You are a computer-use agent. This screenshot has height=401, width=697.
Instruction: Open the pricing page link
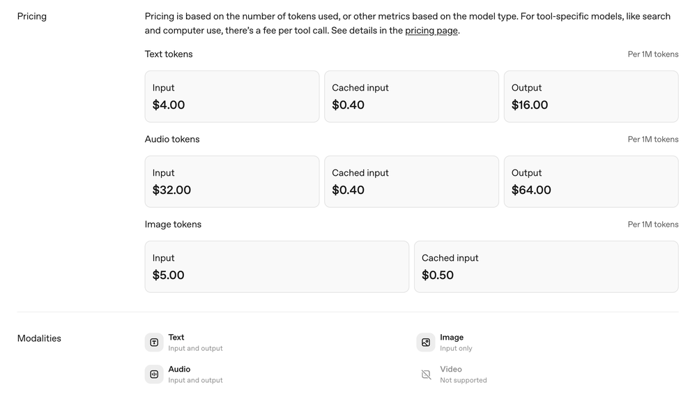coord(431,31)
